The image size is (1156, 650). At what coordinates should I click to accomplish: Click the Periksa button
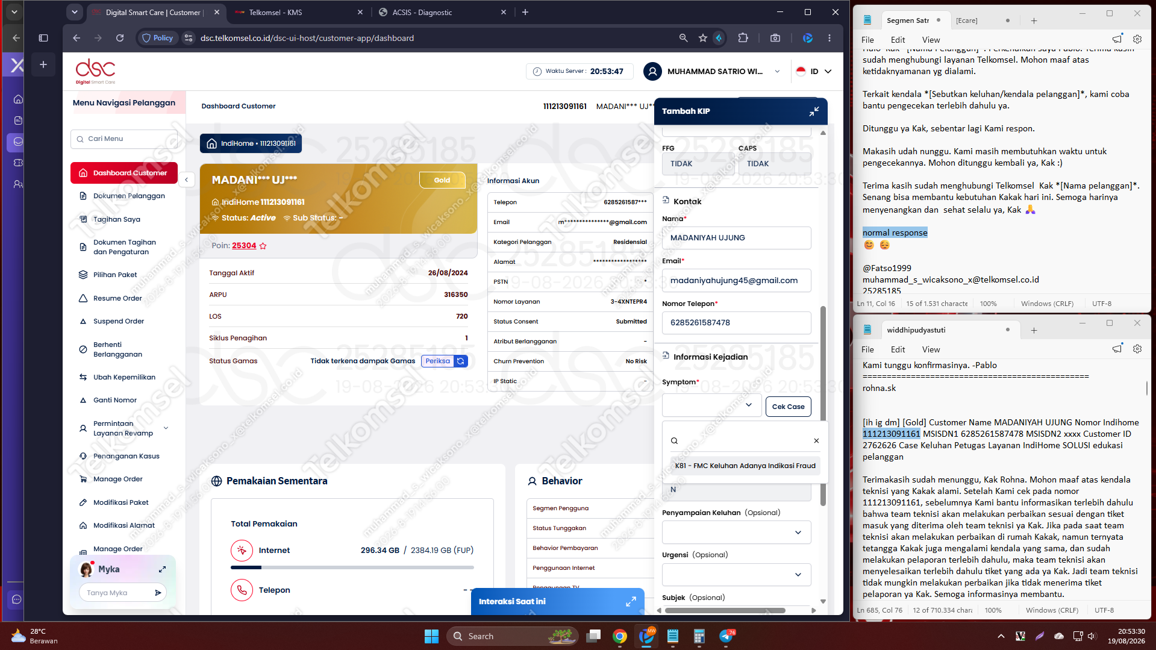438,361
